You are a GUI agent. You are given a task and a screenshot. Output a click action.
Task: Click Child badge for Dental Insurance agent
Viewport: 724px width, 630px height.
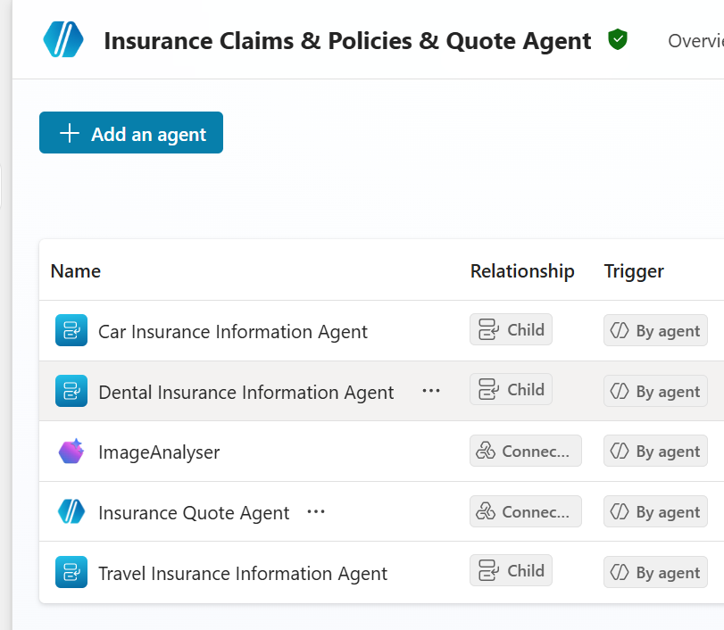pyautogui.click(x=512, y=389)
